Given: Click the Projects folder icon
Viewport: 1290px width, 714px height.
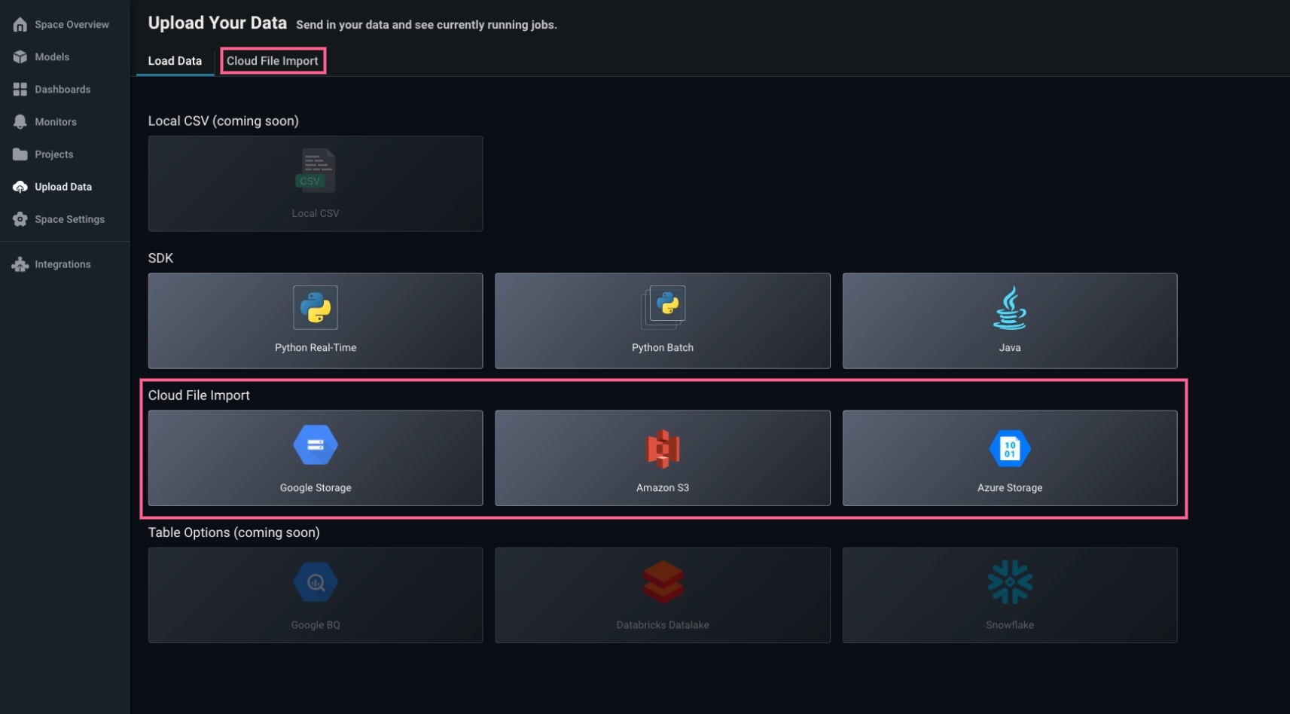Looking at the screenshot, I should pyautogui.click(x=20, y=154).
